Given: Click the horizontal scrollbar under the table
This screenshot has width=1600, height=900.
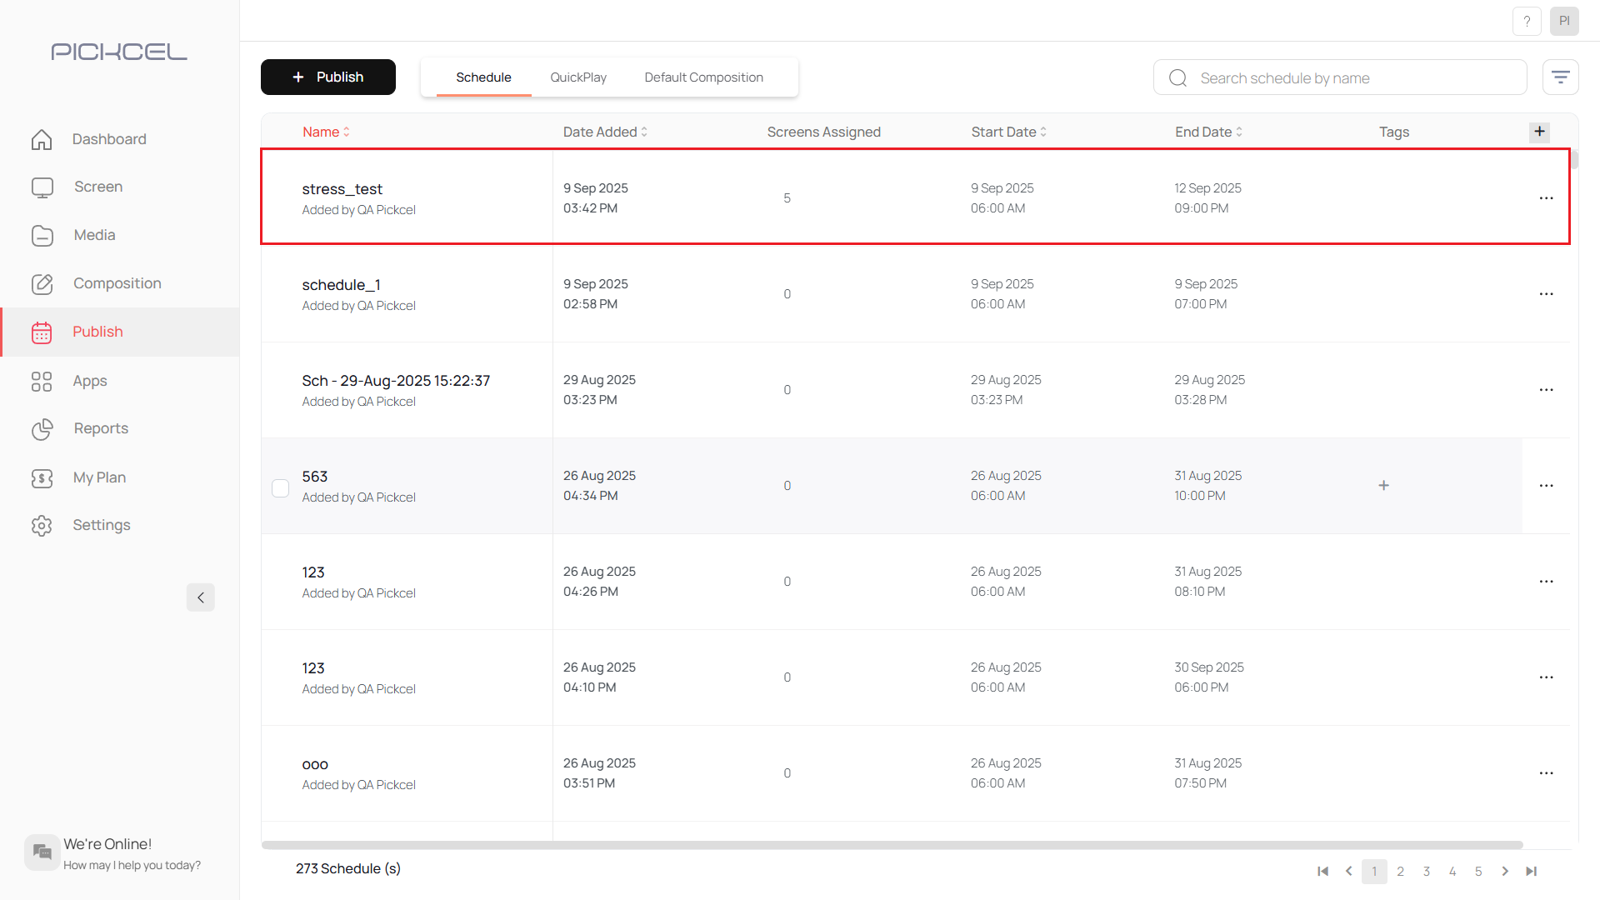Looking at the screenshot, I should click(892, 845).
